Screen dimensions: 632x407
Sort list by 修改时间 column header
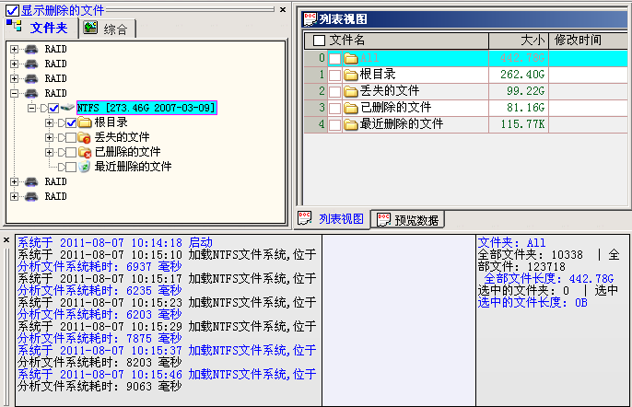click(578, 41)
